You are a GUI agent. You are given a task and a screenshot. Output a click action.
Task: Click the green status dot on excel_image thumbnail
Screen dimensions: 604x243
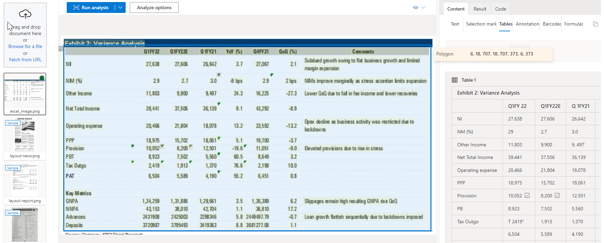(42, 78)
